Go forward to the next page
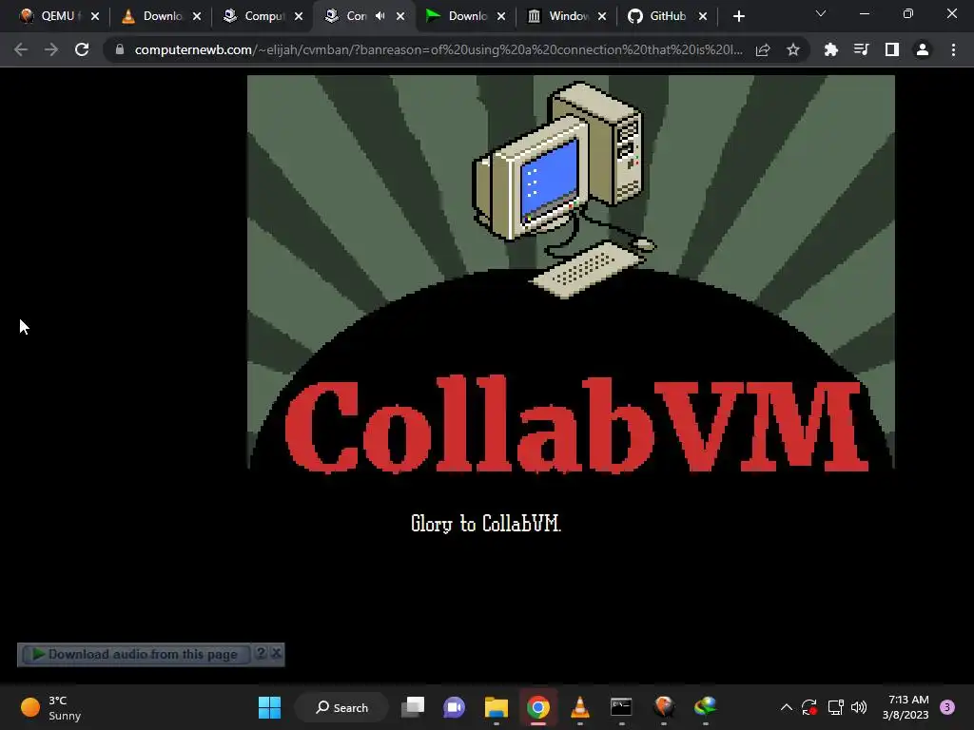The height and width of the screenshot is (730, 974). pyautogui.click(x=51, y=49)
